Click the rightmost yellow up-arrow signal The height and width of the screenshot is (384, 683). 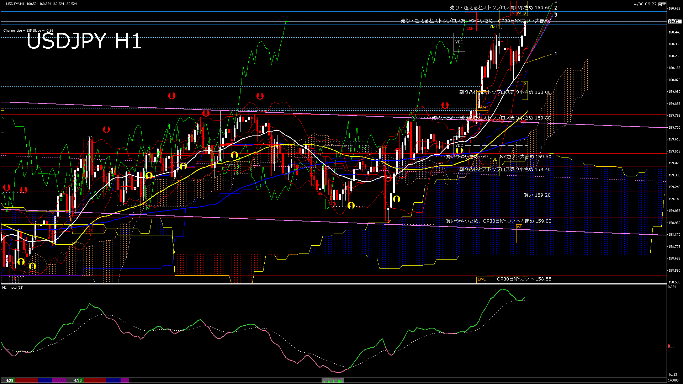(459, 151)
